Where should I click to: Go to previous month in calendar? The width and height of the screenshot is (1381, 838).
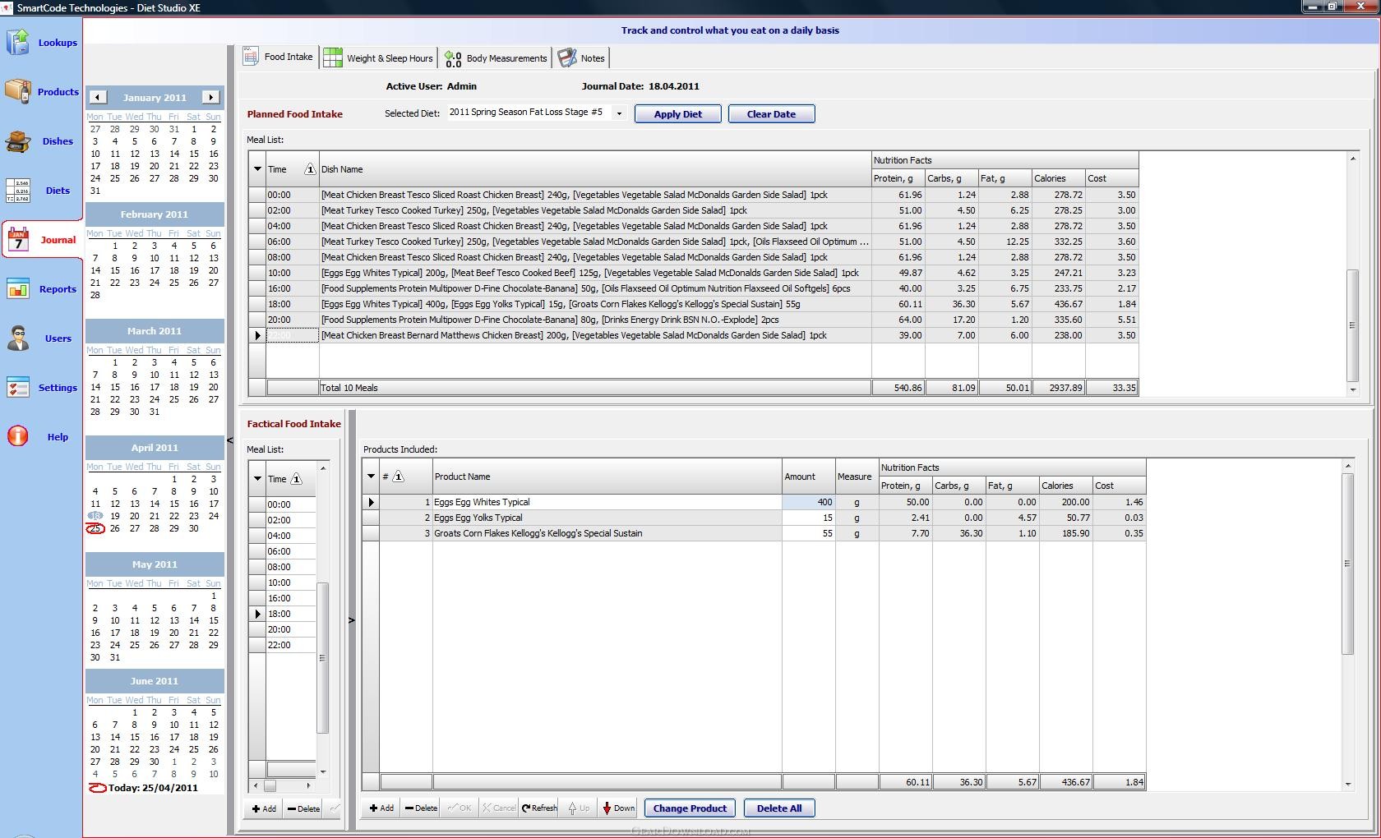pyautogui.click(x=98, y=97)
